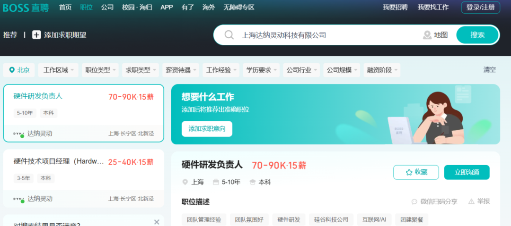Close the search feedback prompt

click(157, 222)
